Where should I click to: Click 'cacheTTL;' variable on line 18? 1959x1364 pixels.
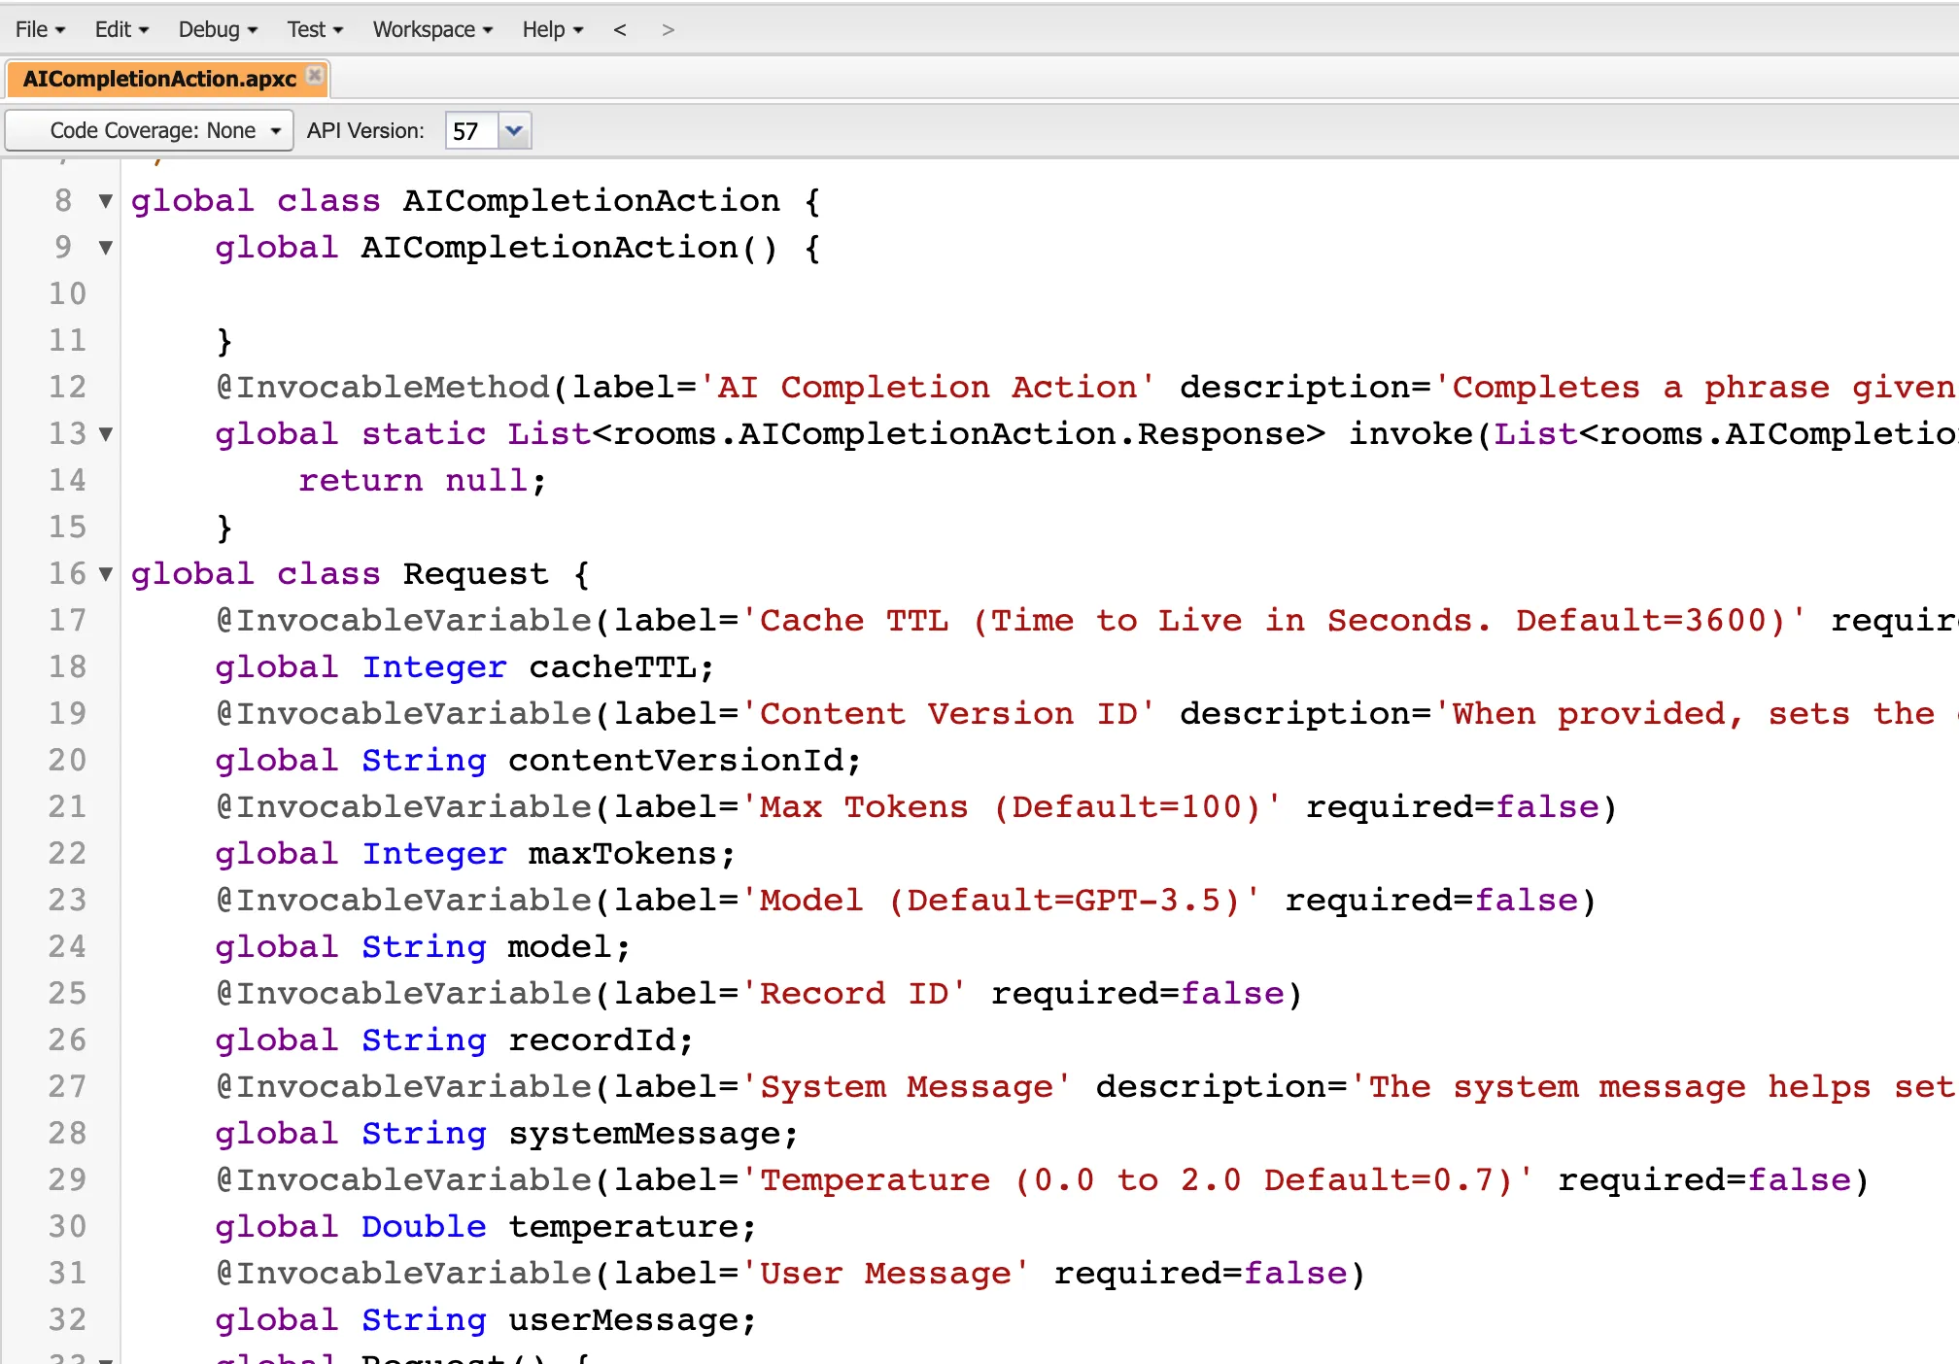pyautogui.click(x=622, y=667)
